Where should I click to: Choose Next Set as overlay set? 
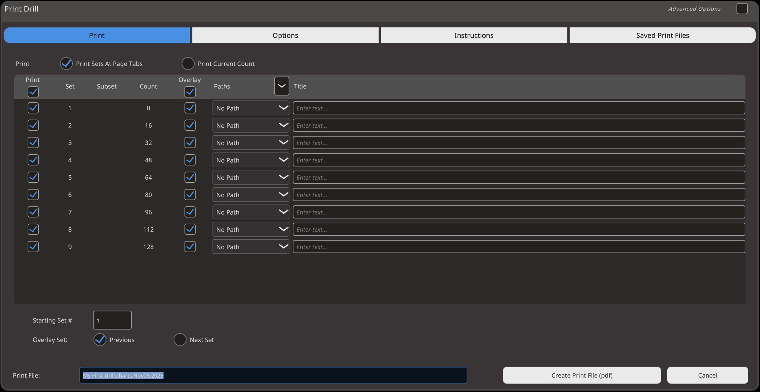point(180,339)
